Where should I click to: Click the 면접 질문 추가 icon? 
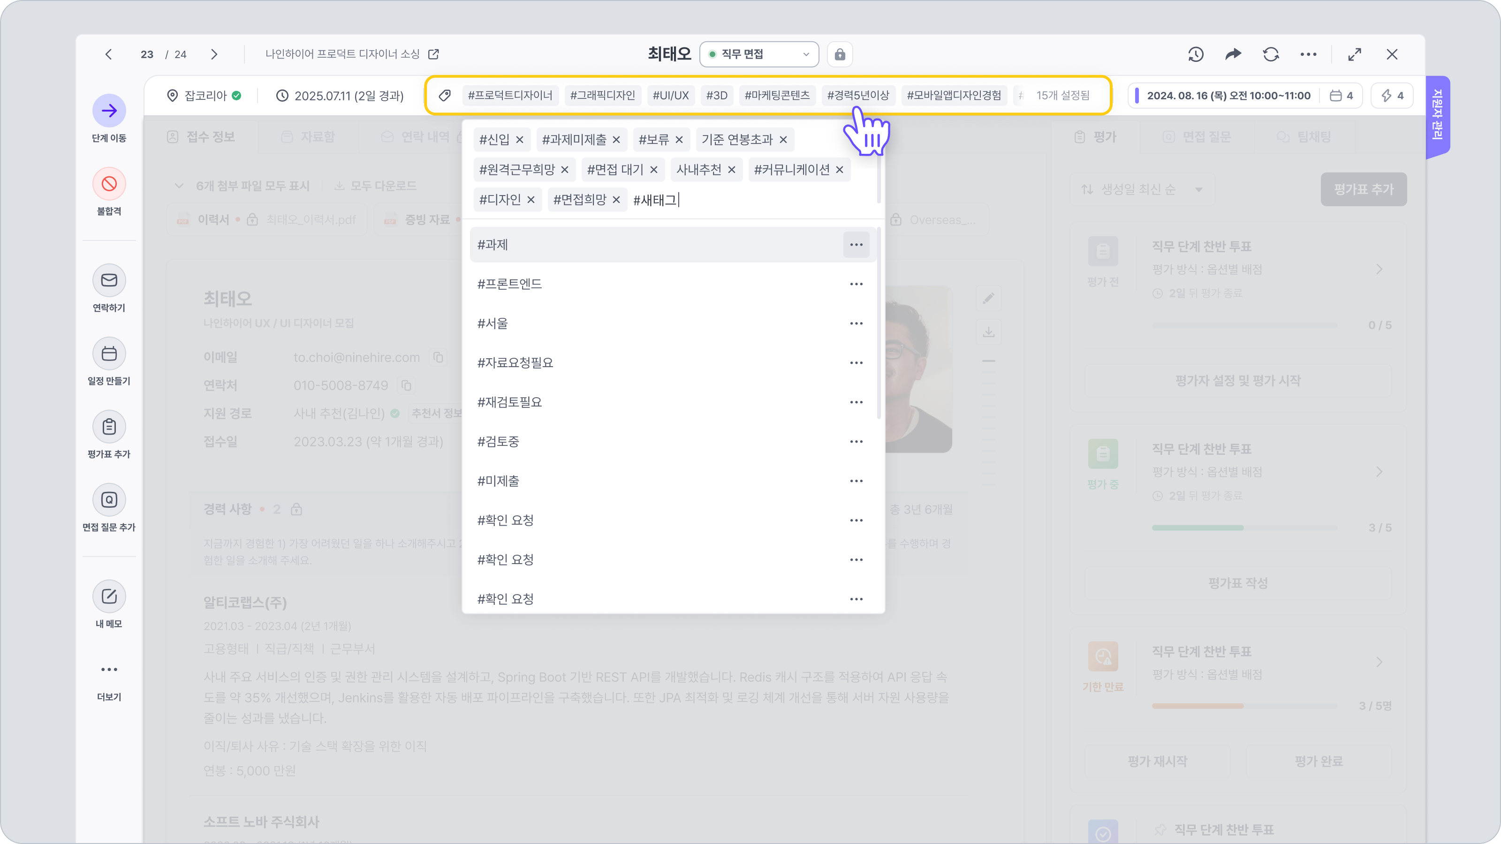point(109,500)
